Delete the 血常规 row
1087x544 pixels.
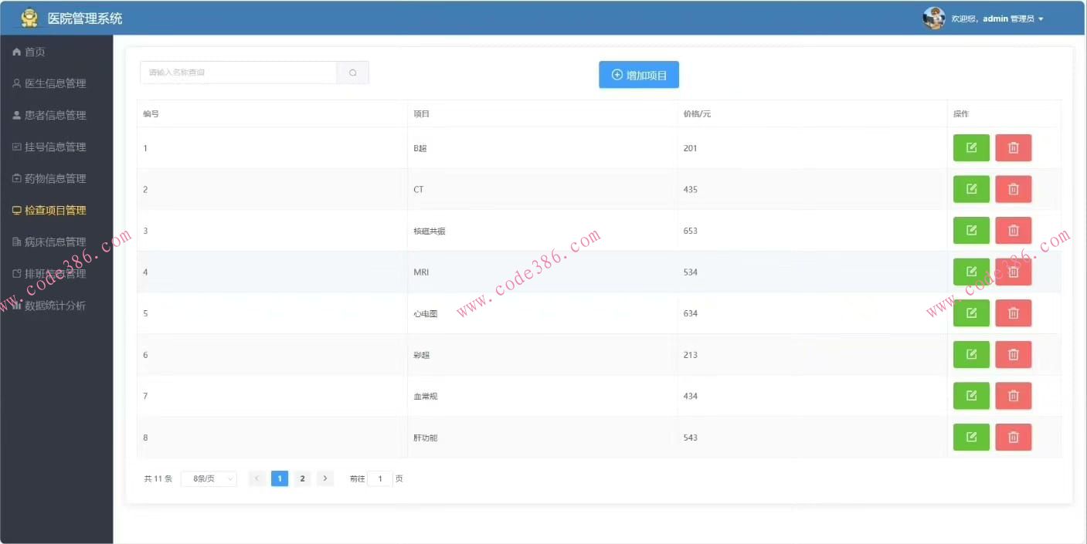pos(1013,396)
